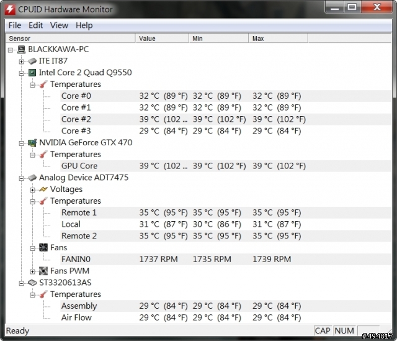This screenshot has width=397, height=341.
Task: Maximize the Hardware Monitor window
Action: 352,7
